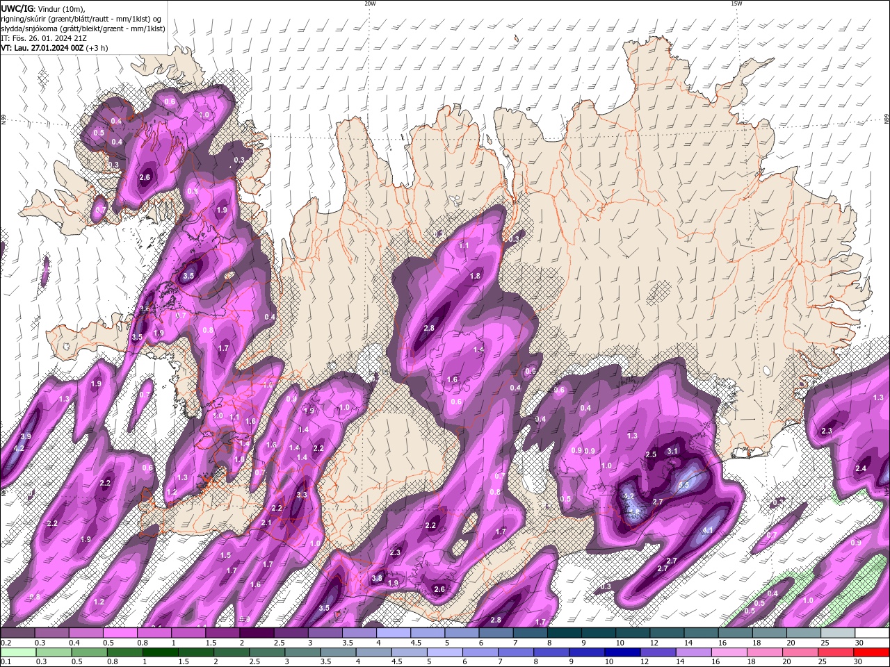Image resolution: width=890 pixels, height=667 pixels.
Task: Click the 2 label in upper legend
Action: pyautogui.click(x=243, y=643)
